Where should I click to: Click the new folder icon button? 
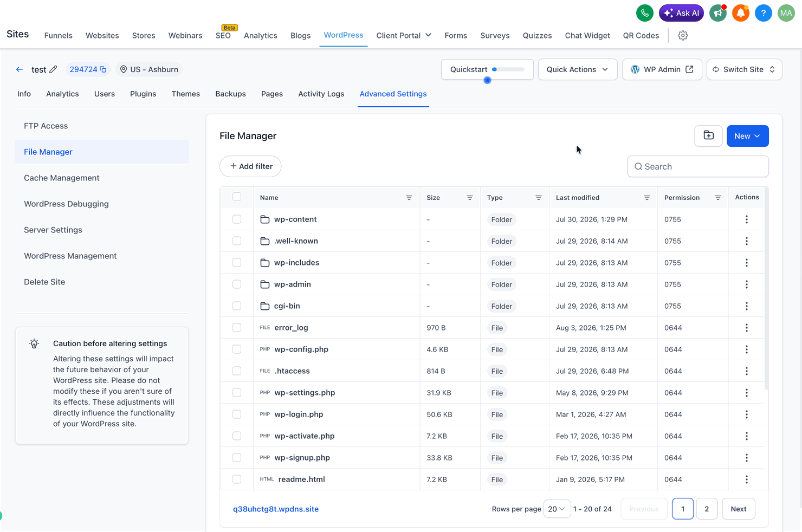click(708, 135)
